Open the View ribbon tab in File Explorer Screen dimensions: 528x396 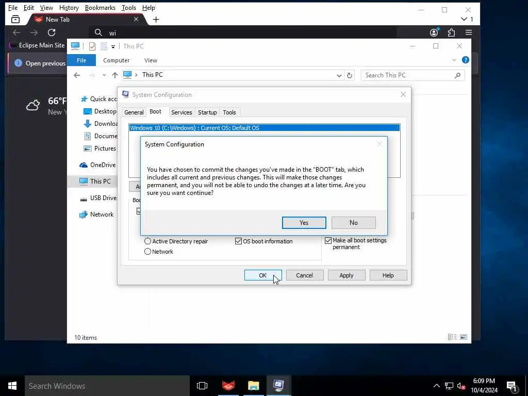click(151, 60)
